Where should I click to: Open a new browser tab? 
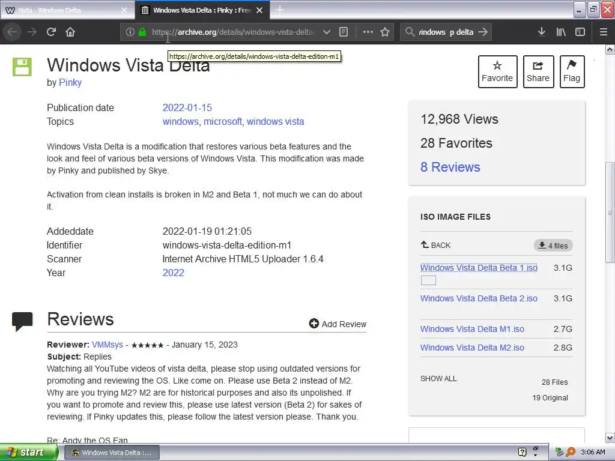[280, 10]
